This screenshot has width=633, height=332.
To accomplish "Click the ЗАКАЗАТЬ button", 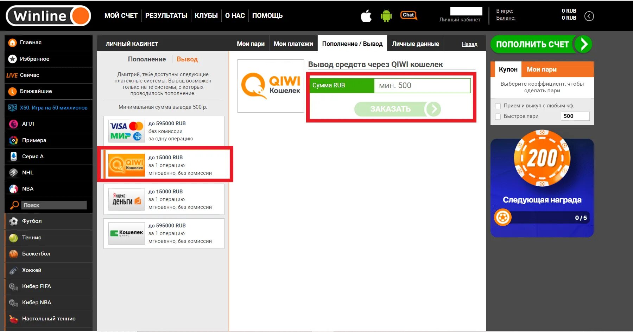I will click(x=398, y=109).
